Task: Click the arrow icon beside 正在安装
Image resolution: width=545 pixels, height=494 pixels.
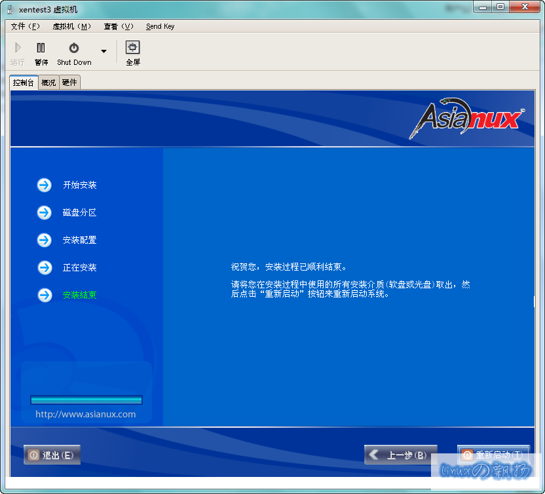Action: tap(45, 268)
